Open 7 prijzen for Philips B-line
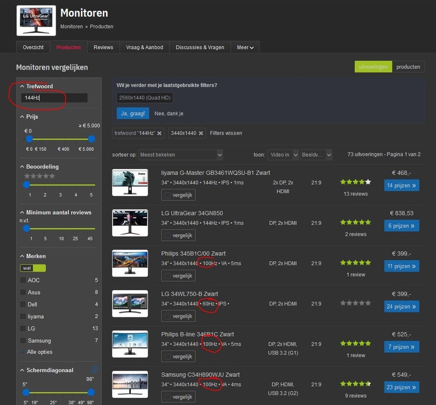The height and width of the screenshot is (405, 436). [x=402, y=347]
